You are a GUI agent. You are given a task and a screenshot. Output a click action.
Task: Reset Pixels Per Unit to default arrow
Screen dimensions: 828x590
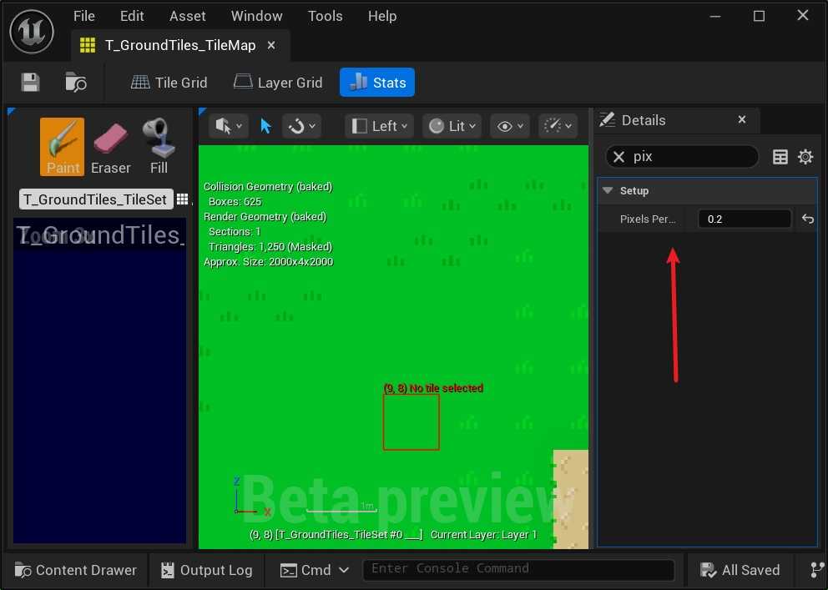(807, 219)
